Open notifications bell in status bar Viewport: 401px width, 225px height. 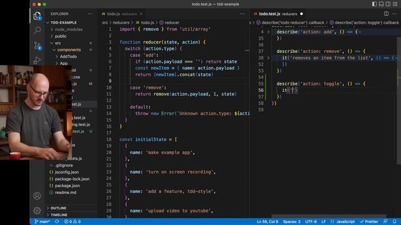[395, 221]
